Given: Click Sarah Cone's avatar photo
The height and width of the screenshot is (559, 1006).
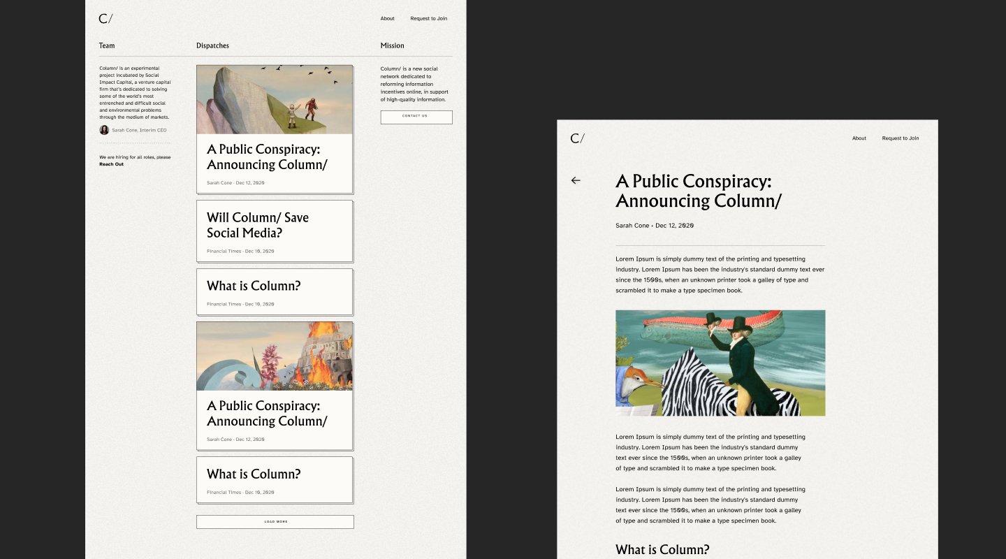Looking at the screenshot, I should 104,130.
